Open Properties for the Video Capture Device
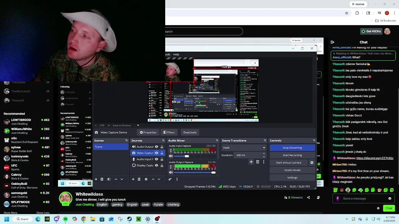The width and height of the screenshot is (399, 224). [148, 132]
